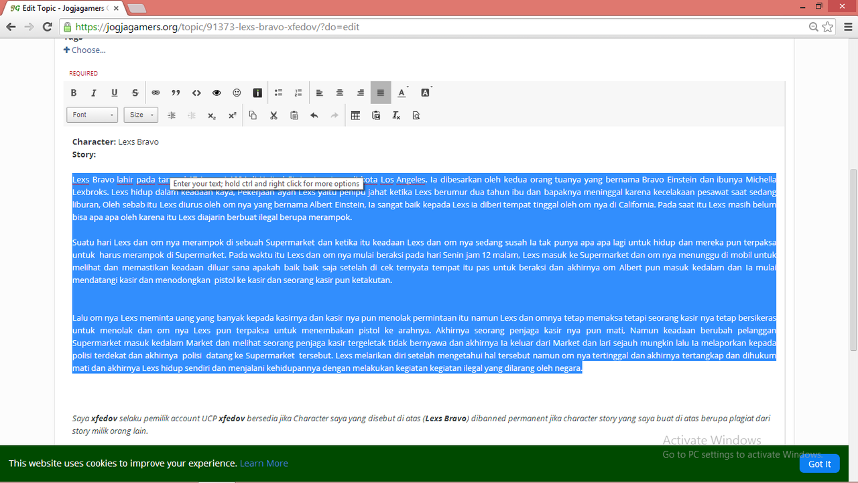
Task: Go back to the previous page
Action: tap(11, 27)
